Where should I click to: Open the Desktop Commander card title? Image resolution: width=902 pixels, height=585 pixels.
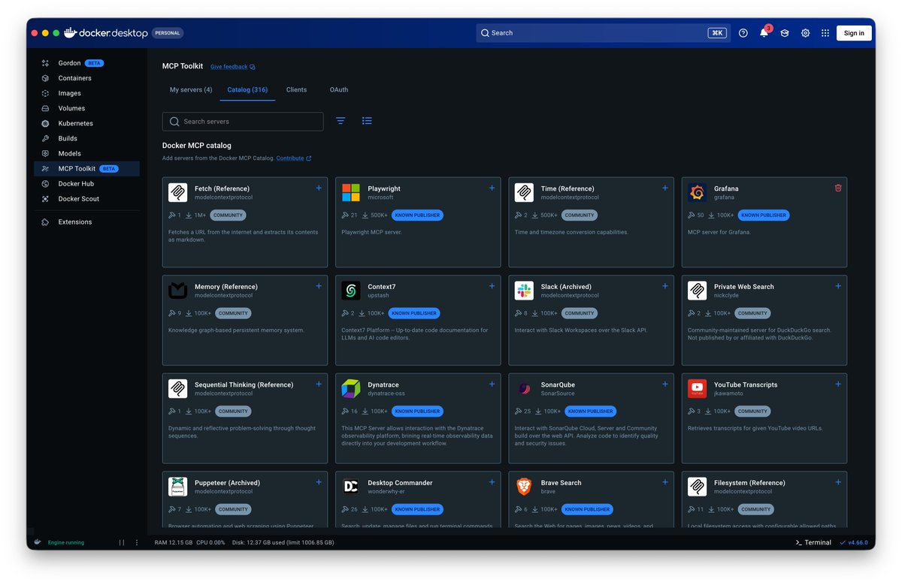(x=400, y=483)
